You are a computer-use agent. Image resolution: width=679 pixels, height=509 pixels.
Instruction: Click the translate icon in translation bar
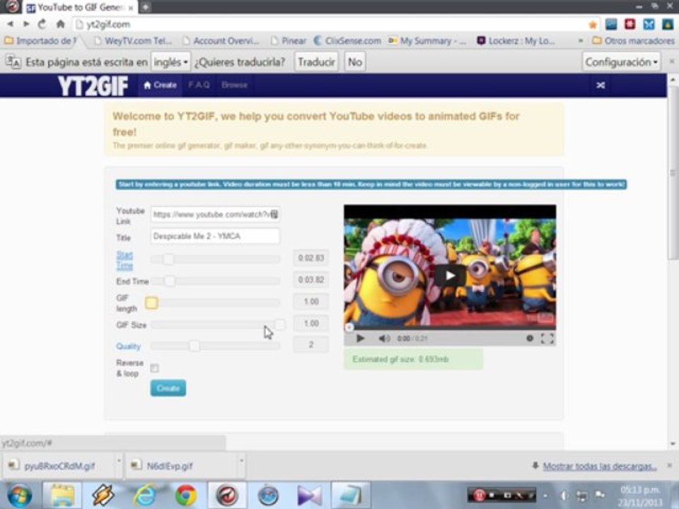click(x=13, y=62)
